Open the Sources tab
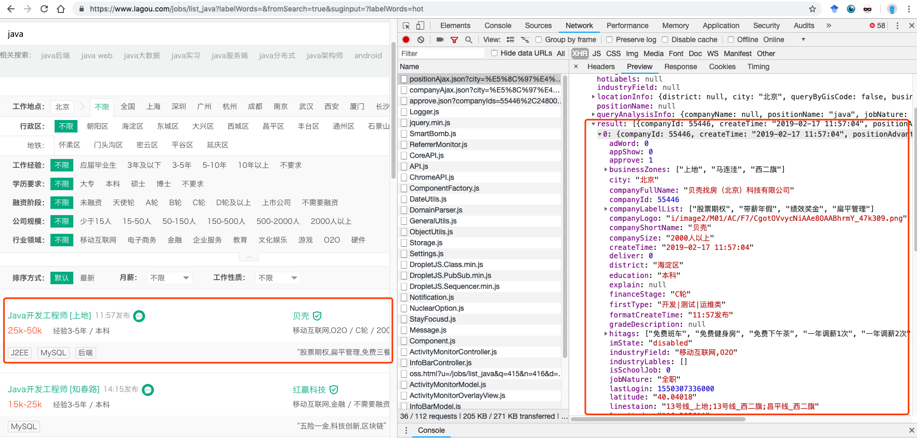The width and height of the screenshot is (917, 438). click(x=538, y=25)
